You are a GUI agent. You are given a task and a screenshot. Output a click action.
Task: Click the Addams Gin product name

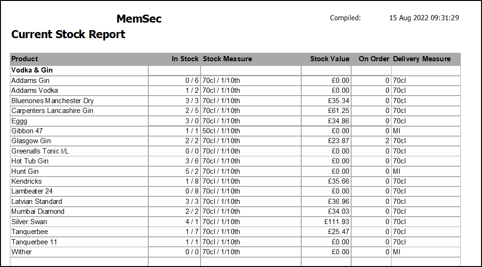coord(30,81)
